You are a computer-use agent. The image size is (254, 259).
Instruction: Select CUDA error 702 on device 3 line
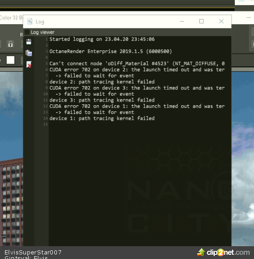[137, 88]
